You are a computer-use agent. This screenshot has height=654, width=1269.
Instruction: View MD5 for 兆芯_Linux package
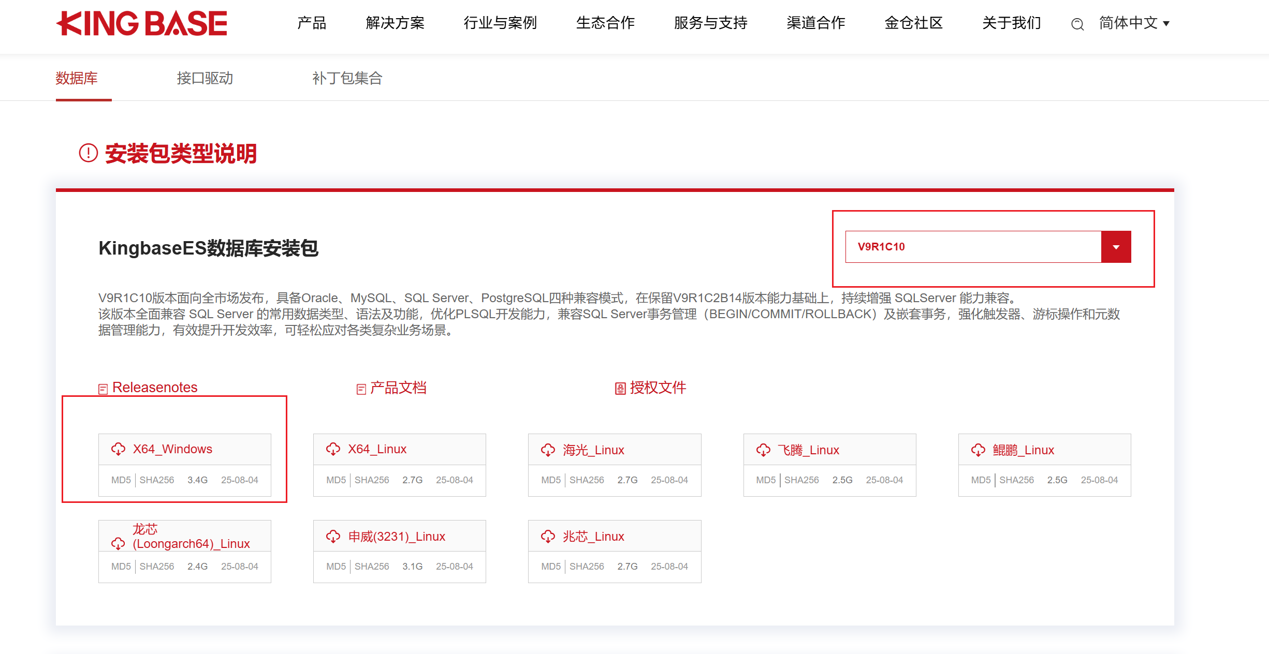pyautogui.click(x=551, y=567)
